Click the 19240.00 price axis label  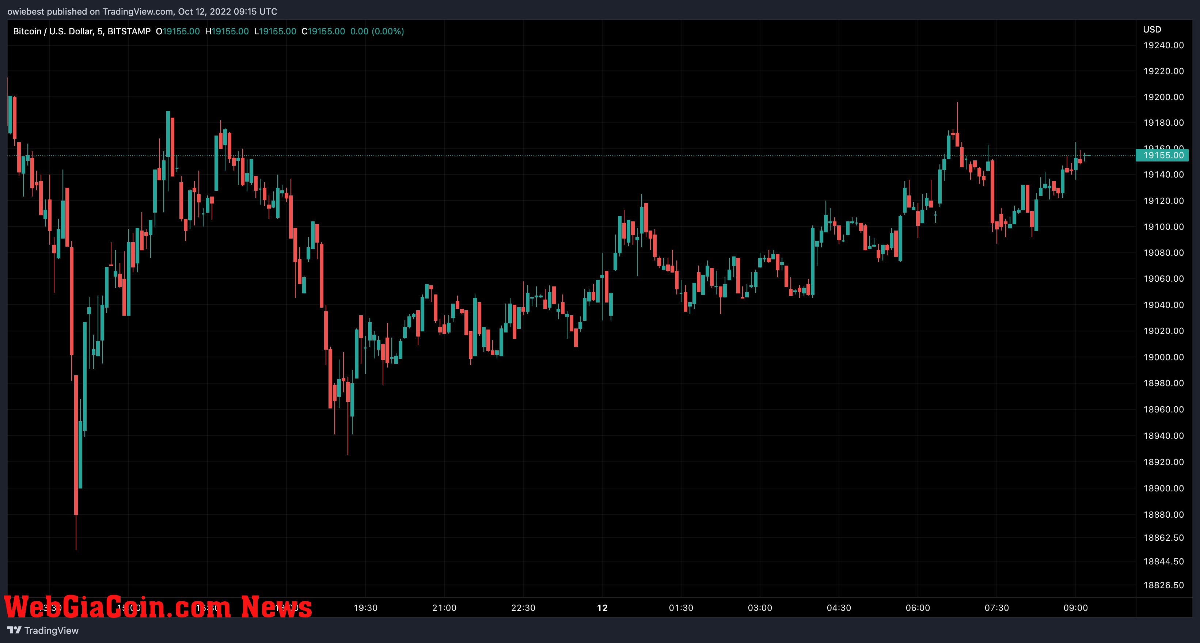point(1163,45)
